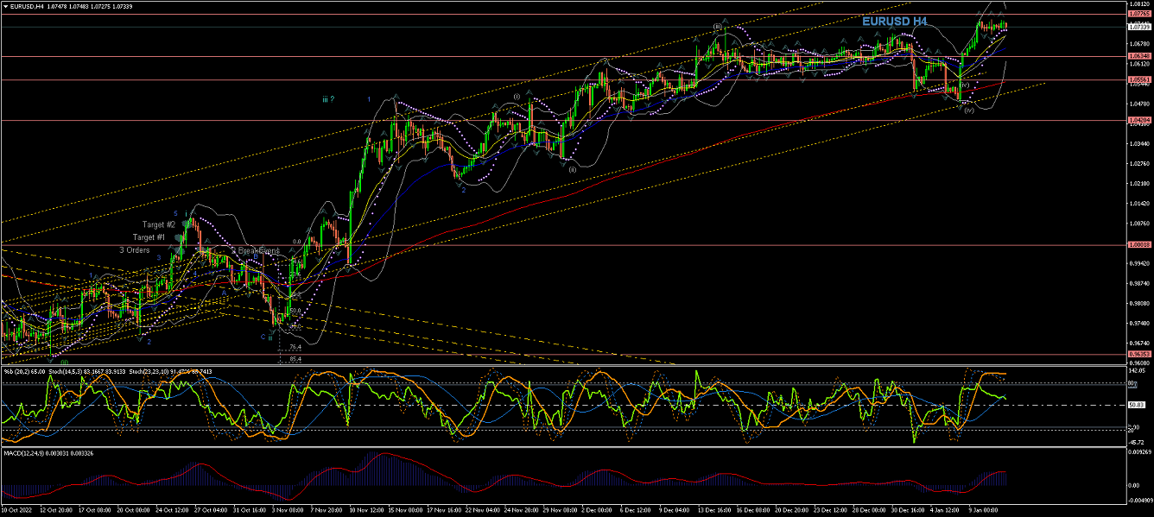Click the chart shift triangle beside EURUSD,H4
The width and height of the screenshot is (1154, 517).
pos(5,6)
